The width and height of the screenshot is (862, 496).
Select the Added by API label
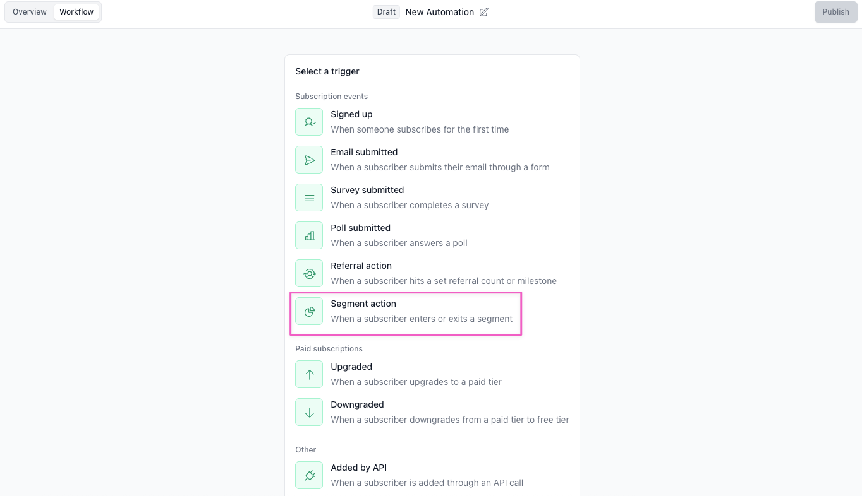[x=358, y=468]
